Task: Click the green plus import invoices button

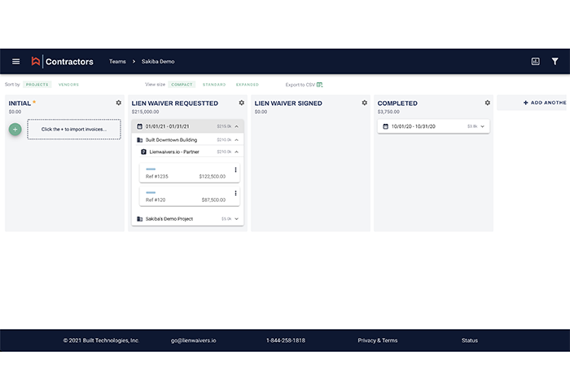Action: 15,129
